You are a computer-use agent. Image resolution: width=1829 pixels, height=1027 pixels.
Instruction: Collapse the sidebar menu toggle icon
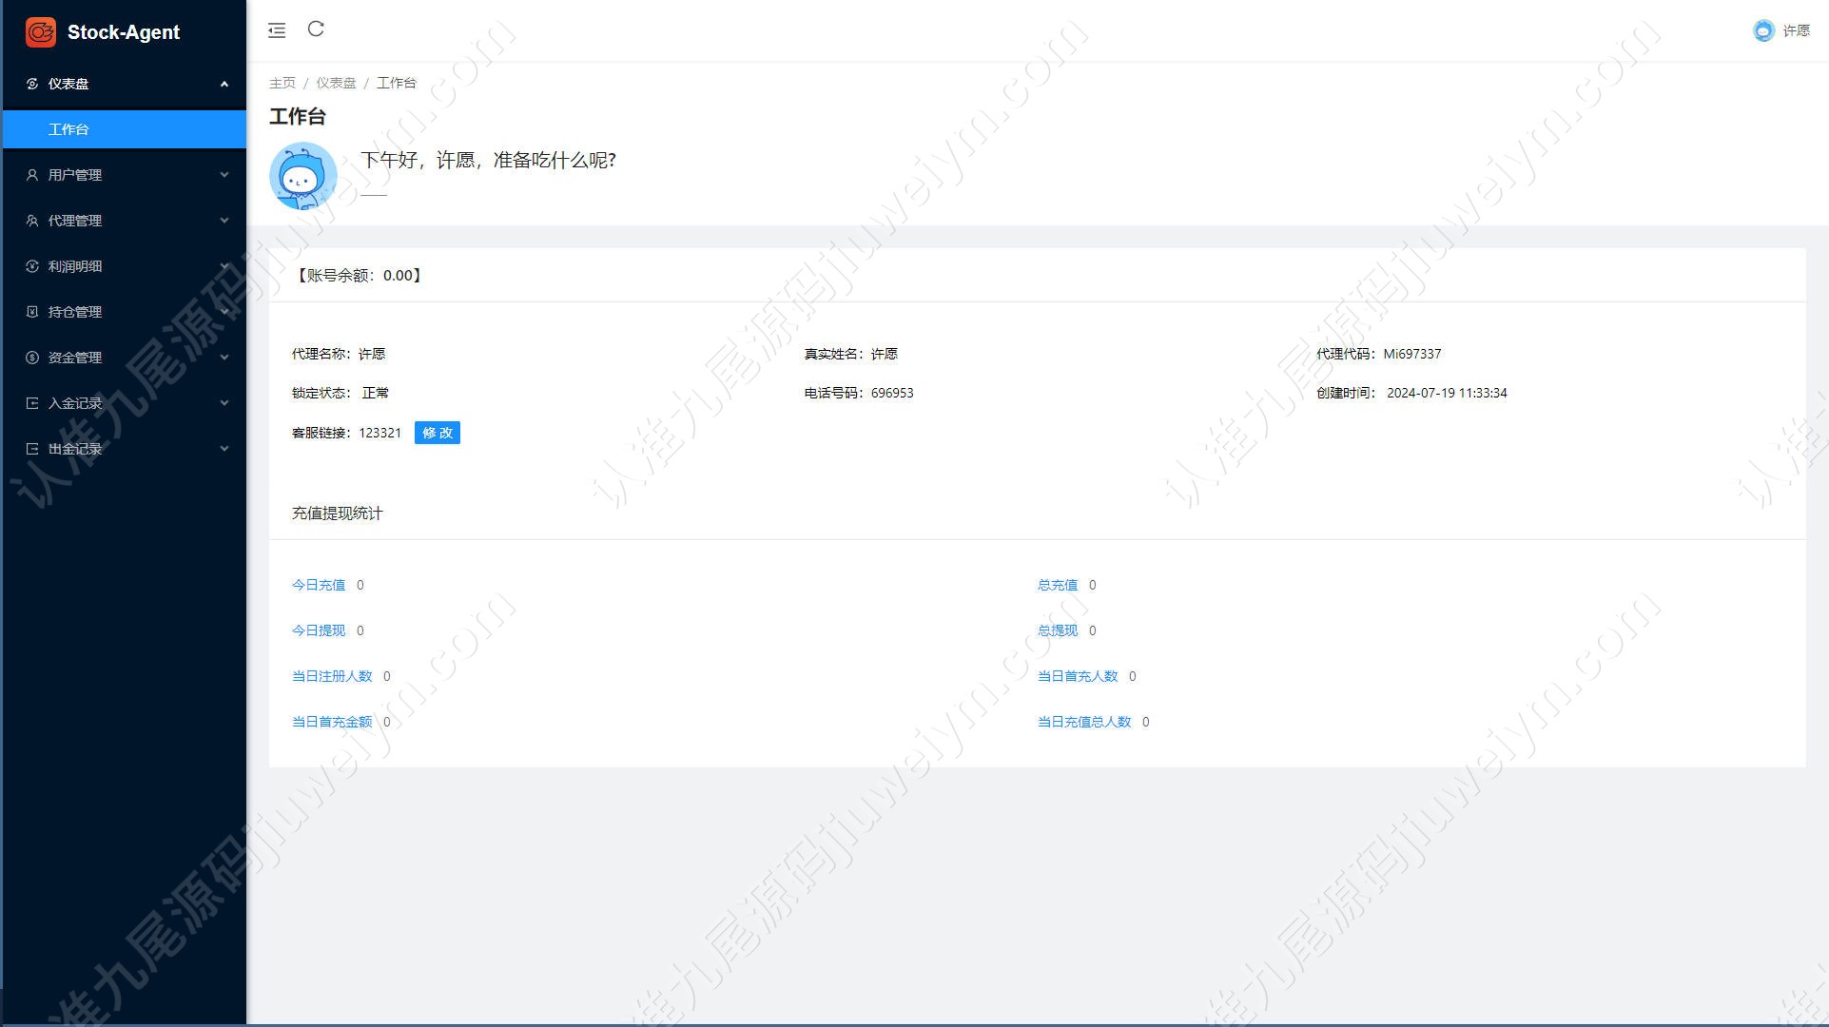277,30
